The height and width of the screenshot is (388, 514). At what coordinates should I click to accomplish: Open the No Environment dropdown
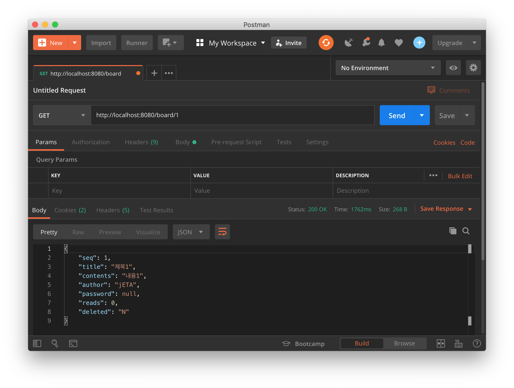[x=388, y=68]
